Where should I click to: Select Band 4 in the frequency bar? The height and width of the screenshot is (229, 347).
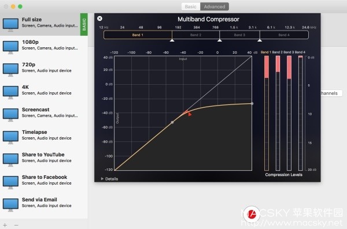(284, 35)
